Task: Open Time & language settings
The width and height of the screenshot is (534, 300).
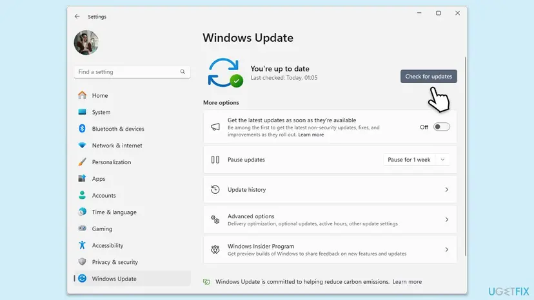Action: point(114,212)
